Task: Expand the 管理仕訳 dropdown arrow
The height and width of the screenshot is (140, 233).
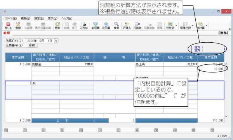Action: click(193, 26)
